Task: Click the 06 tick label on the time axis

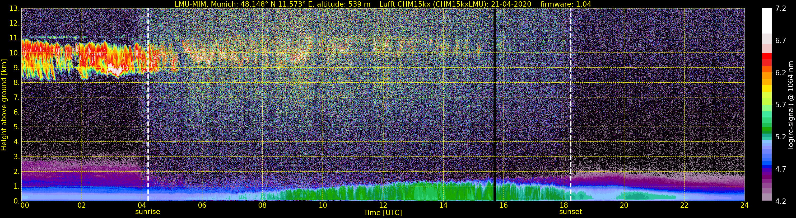Action: tap(202, 206)
